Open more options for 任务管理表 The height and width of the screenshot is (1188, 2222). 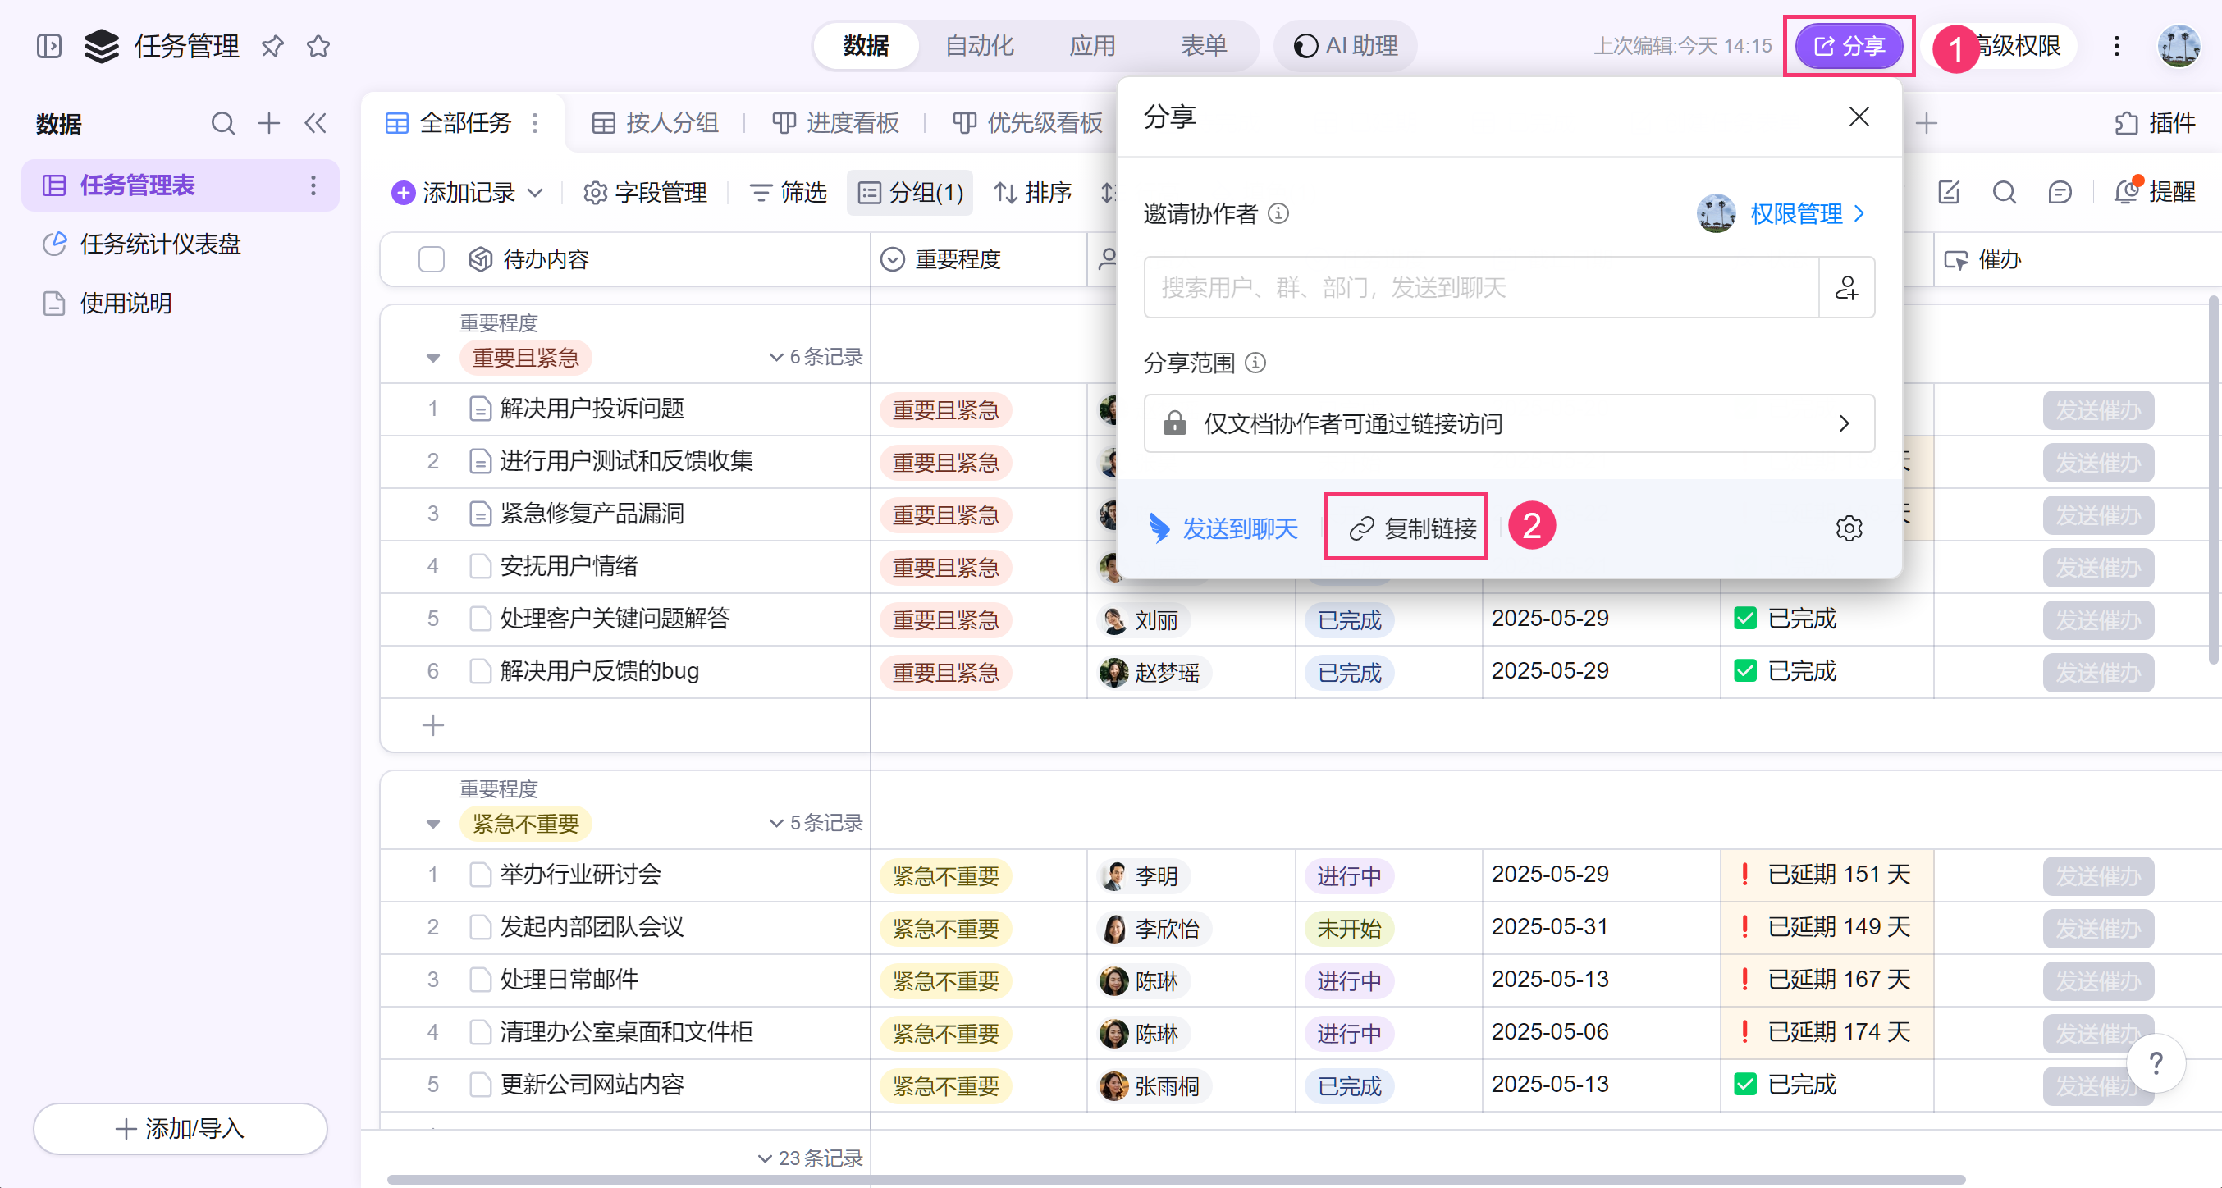click(313, 185)
